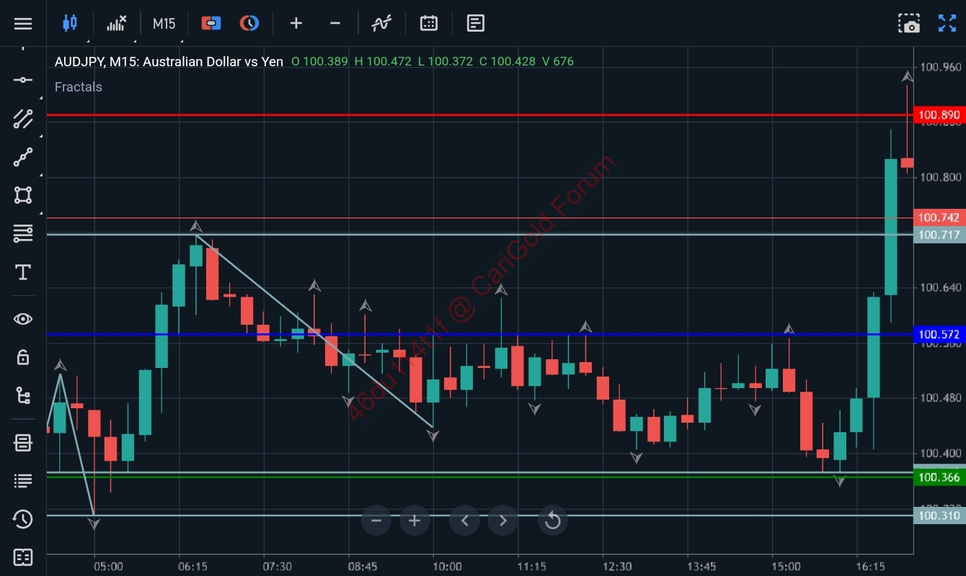966x576 pixels.
Task: Open the history clock icon
Action: click(x=23, y=519)
